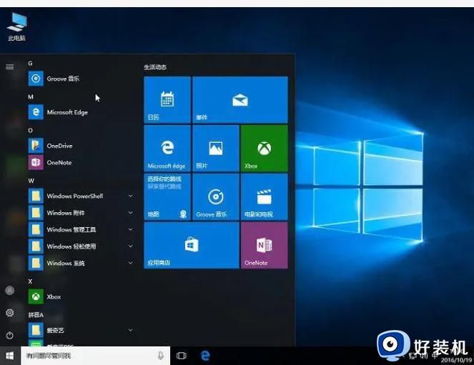This screenshot has height=365, width=474.
Task: Expand the Windows 附件 folder chevron
Action: (131, 213)
